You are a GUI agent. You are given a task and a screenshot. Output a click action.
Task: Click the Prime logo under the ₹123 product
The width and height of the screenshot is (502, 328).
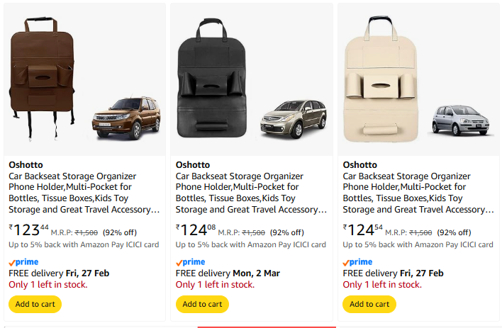[23, 262]
